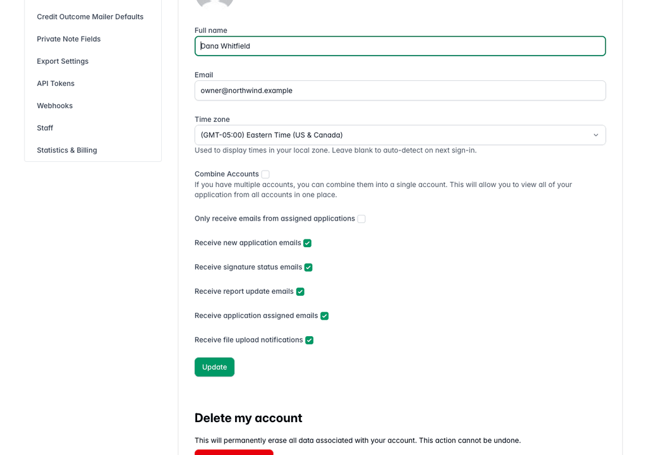Click into the Email input field
This screenshot has width=647, height=455.
(x=400, y=90)
